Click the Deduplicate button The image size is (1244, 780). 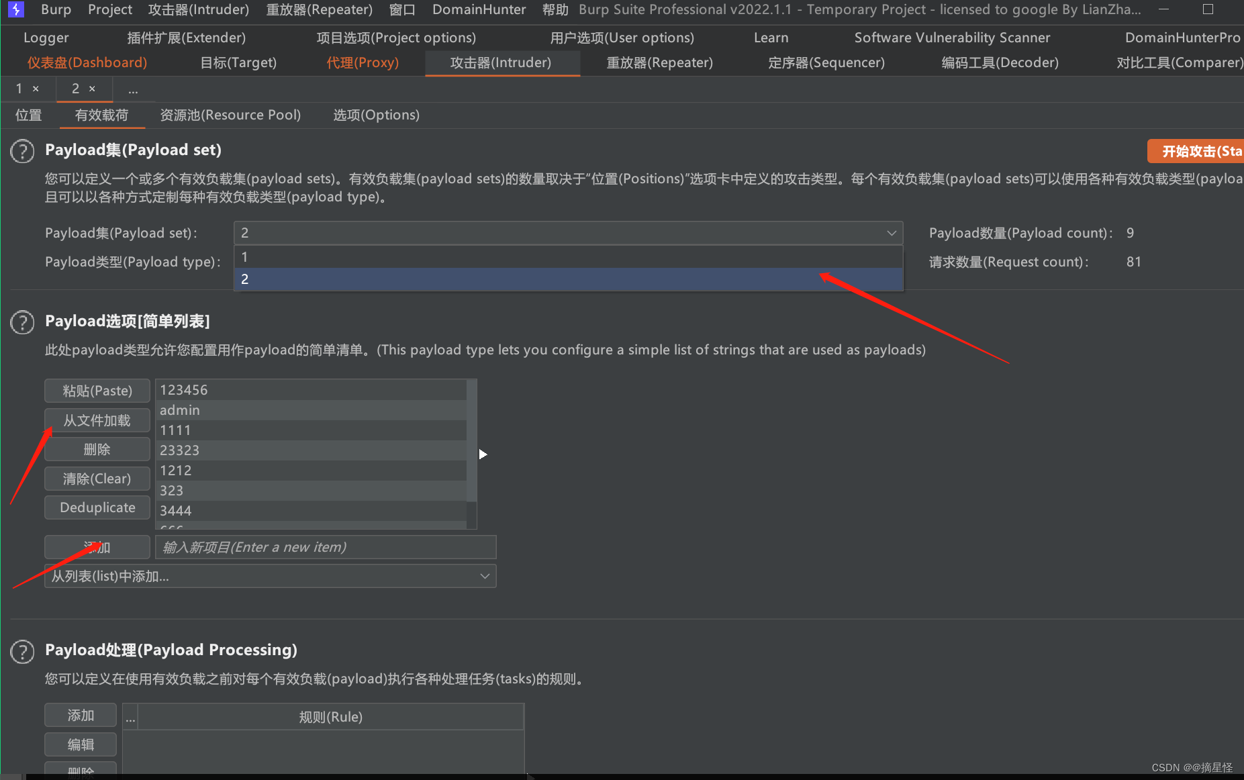tap(97, 507)
